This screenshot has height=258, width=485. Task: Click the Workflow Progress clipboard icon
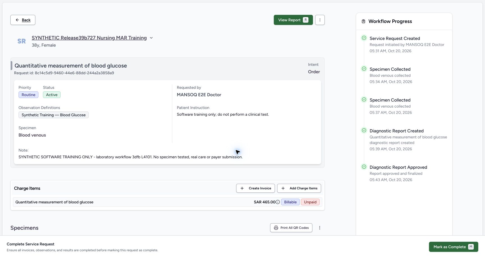point(363,21)
